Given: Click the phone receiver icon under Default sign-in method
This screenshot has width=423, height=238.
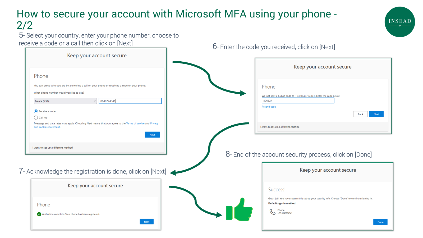Looking at the screenshot, I should pyautogui.click(x=272, y=212).
